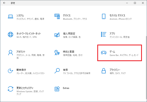Open the Extras title text
Screen dimensions: 147x102
tap(66, 88)
